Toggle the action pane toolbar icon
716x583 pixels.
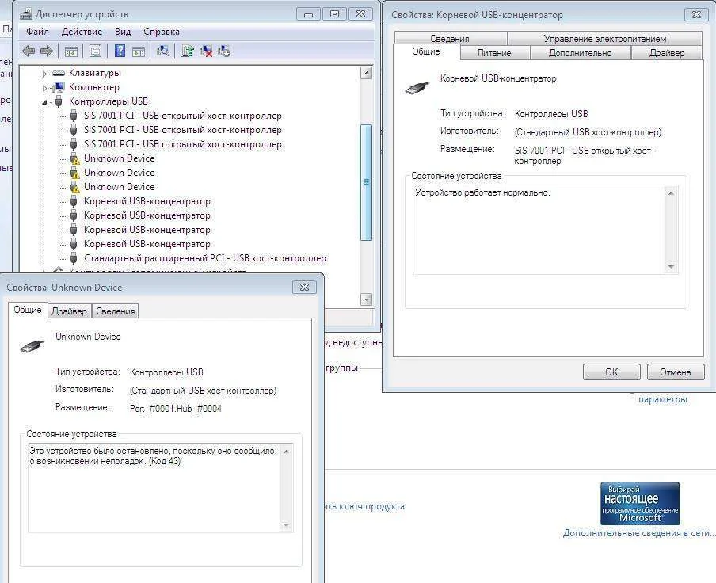pos(139,51)
